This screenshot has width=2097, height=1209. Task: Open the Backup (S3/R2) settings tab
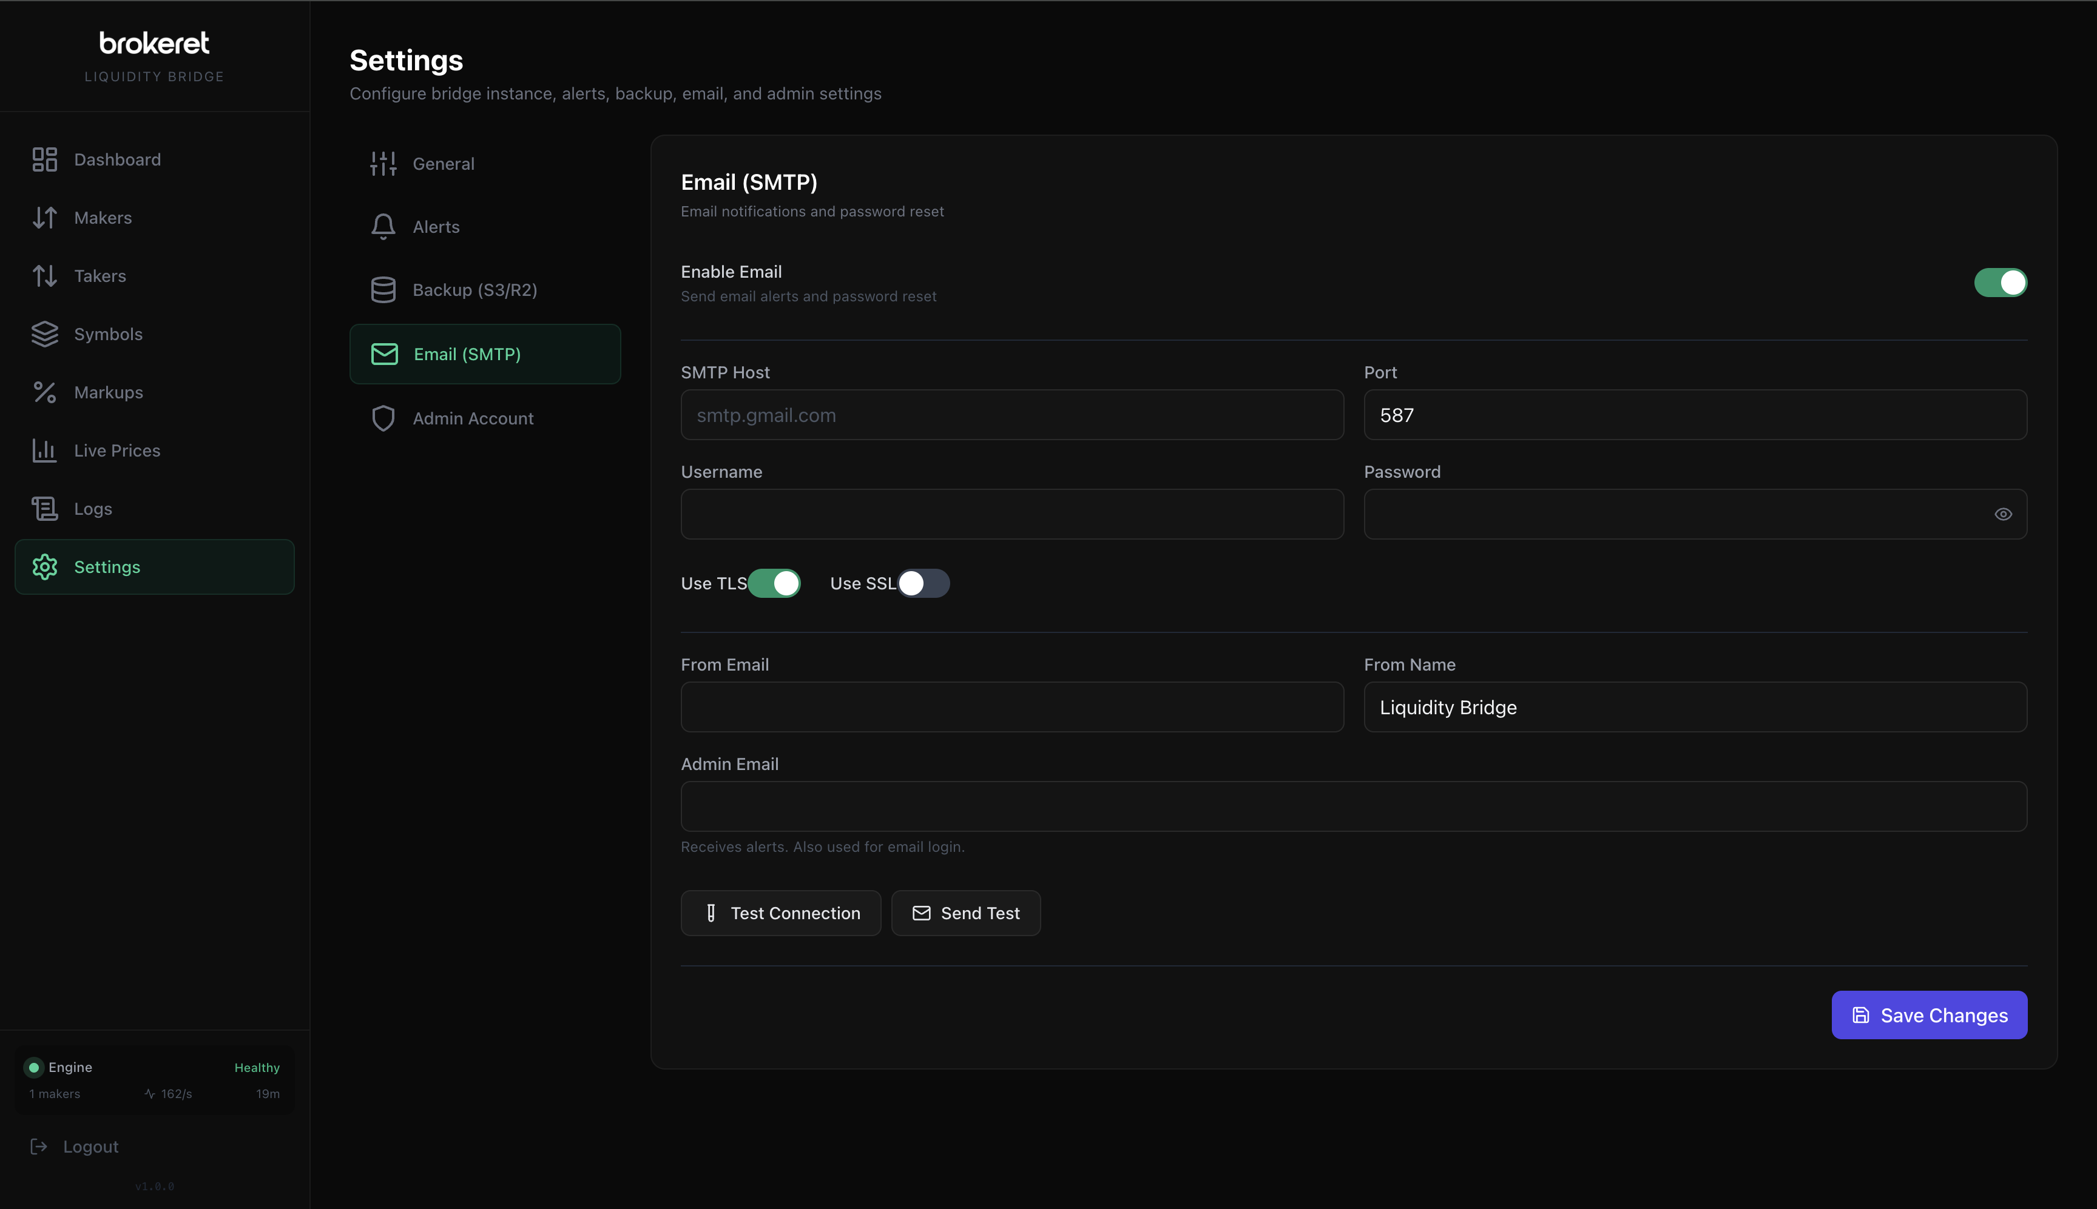[x=474, y=289]
